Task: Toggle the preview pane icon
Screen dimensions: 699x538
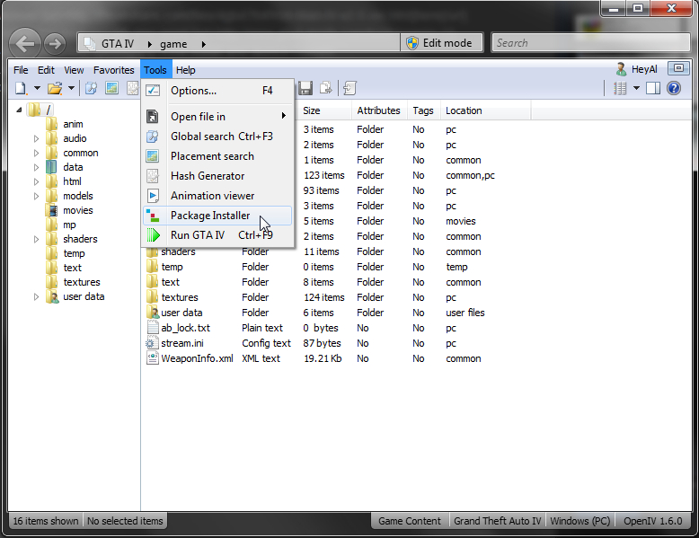Action: pyautogui.click(x=653, y=88)
